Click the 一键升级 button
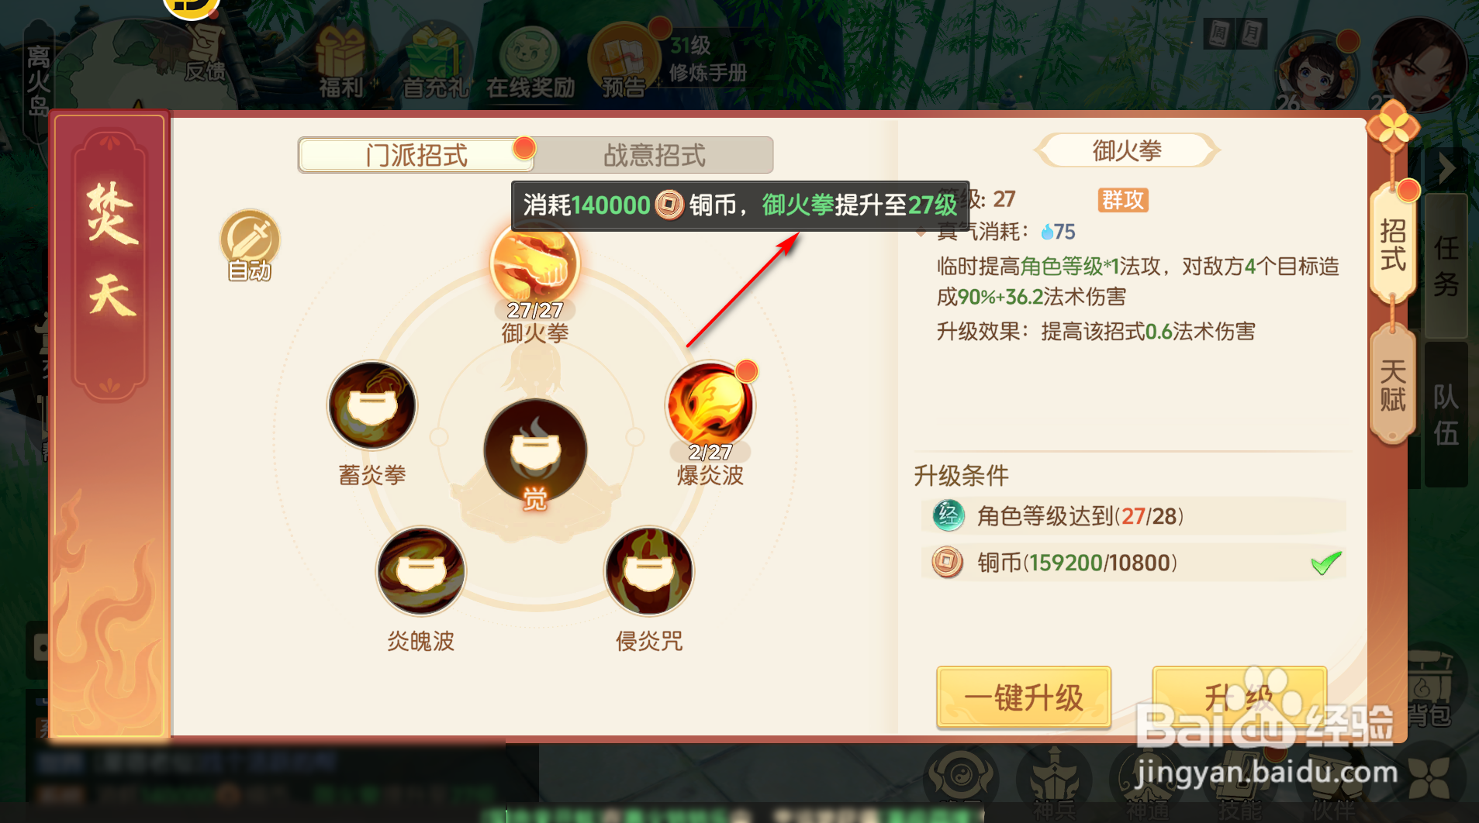The image size is (1479, 823). [1024, 697]
